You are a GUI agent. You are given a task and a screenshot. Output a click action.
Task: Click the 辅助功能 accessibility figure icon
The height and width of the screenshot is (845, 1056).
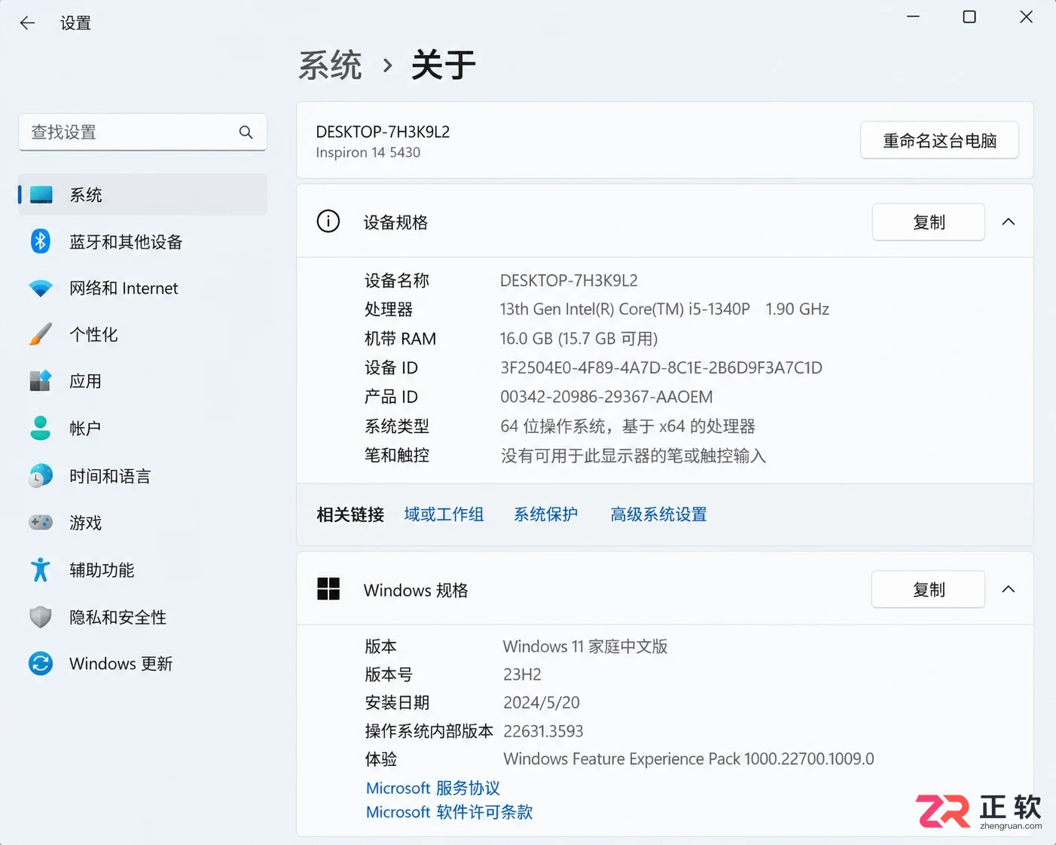pyautogui.click(x=41, y=570)
